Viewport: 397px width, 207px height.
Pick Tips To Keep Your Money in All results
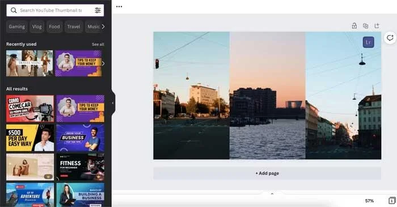(x=81, y=109)
